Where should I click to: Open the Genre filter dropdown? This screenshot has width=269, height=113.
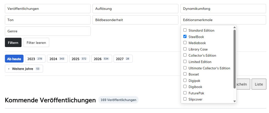pyautogui.click(x=48, y=31)
